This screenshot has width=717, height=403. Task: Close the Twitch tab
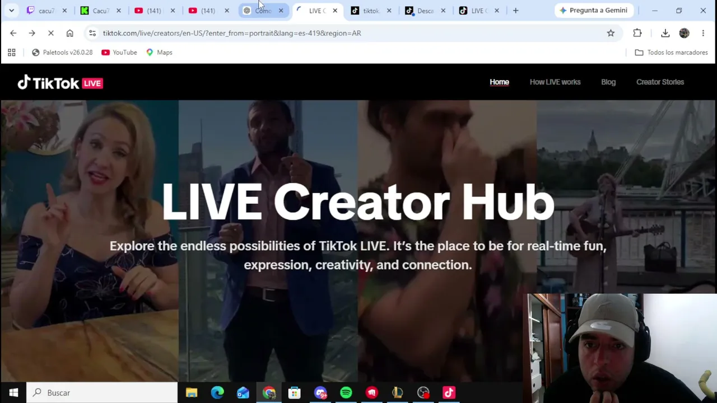click(x=64, y=11)
